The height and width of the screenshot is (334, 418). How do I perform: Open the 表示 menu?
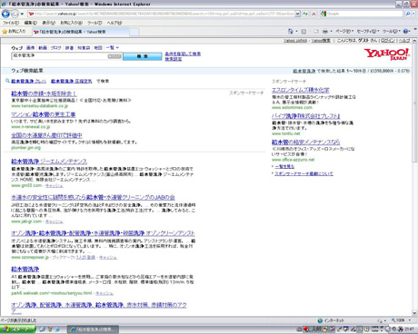point(48,23)
